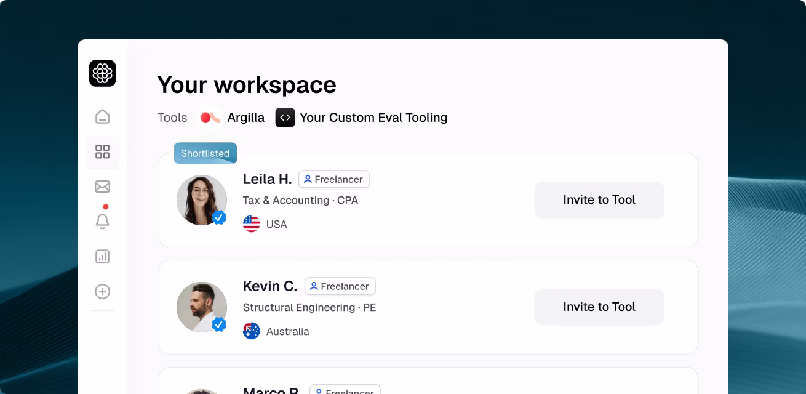Select the Argilla tool icon
806x394 pixels.
pyautogui.click(x=210, y=116)
